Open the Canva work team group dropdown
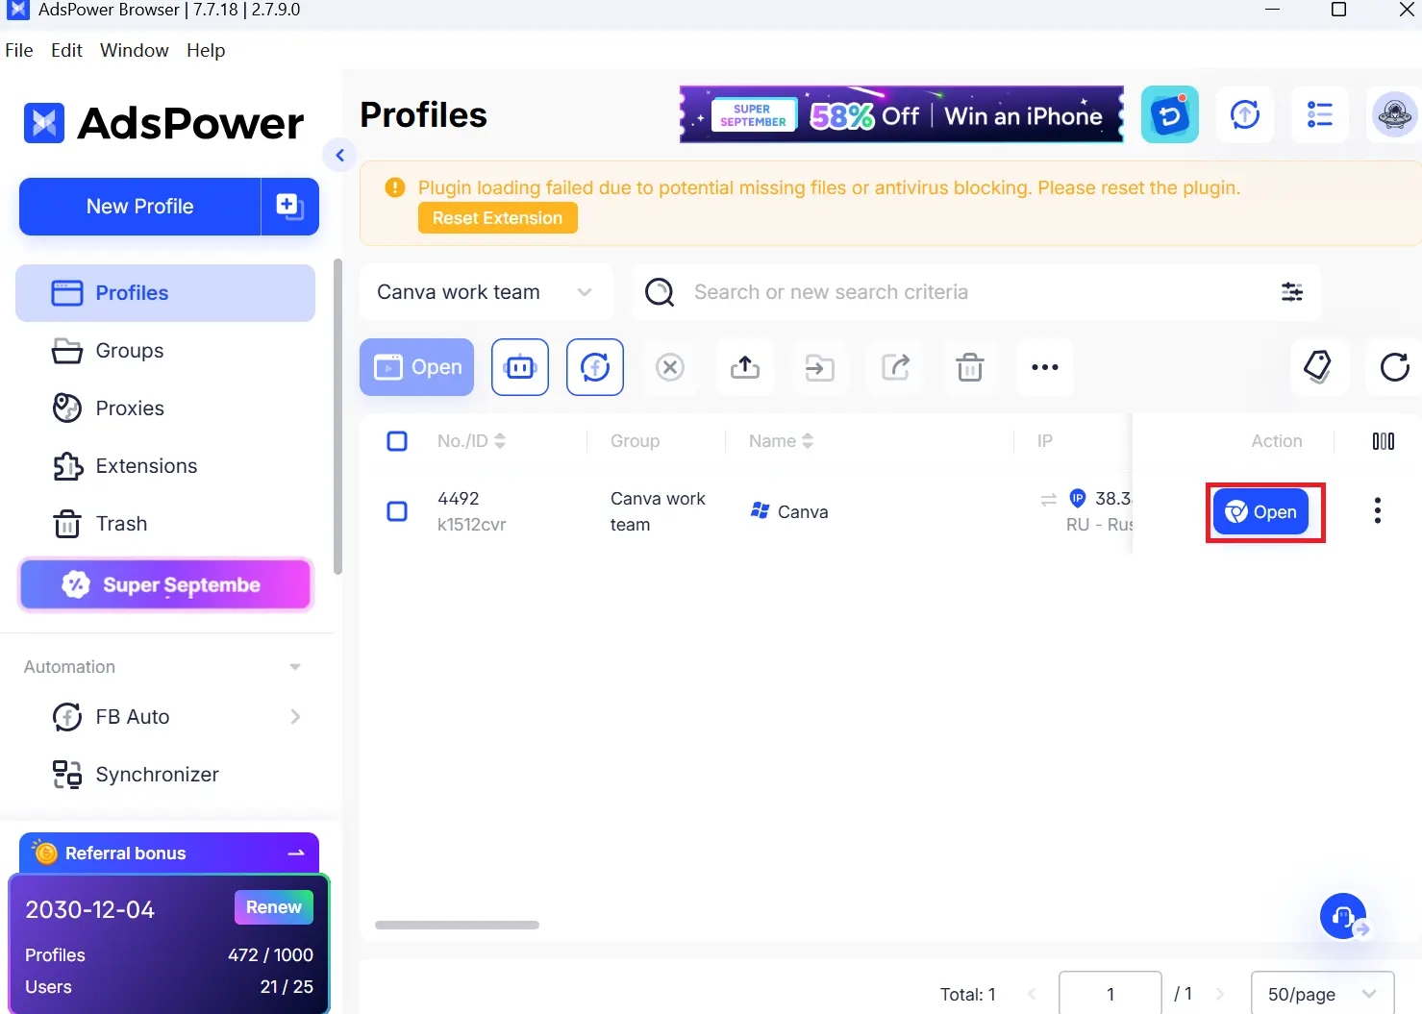The width and height of the screenshot is (1422, 1014). [486, 291]
